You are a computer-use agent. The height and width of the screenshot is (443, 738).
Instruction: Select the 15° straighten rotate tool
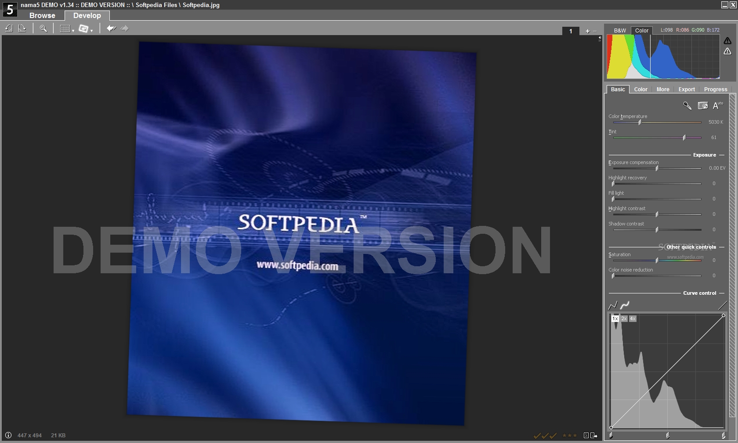83,29
